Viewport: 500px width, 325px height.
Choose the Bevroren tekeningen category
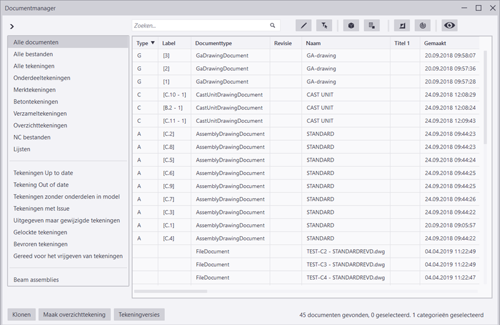(41, 244)
